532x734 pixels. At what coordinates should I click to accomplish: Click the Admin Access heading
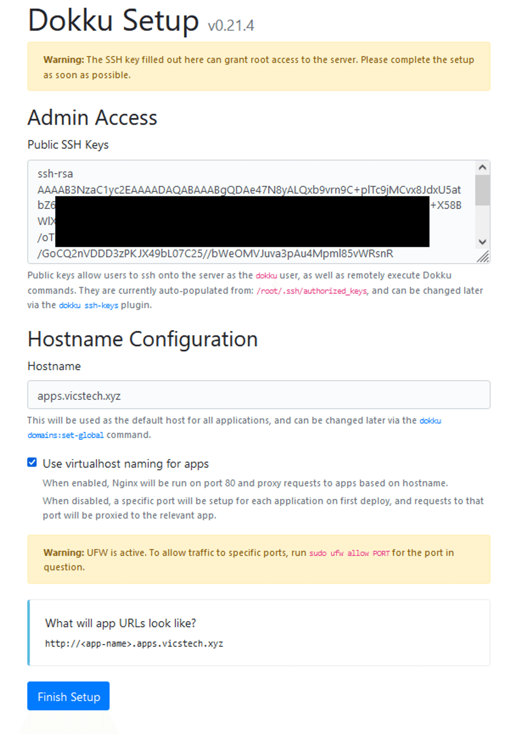[92, 117]
